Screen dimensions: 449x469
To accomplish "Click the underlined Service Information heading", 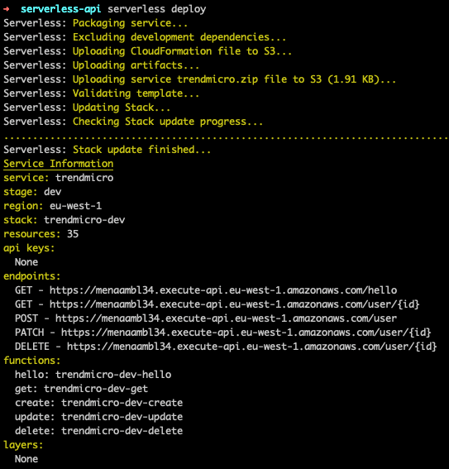I will 58,164.
